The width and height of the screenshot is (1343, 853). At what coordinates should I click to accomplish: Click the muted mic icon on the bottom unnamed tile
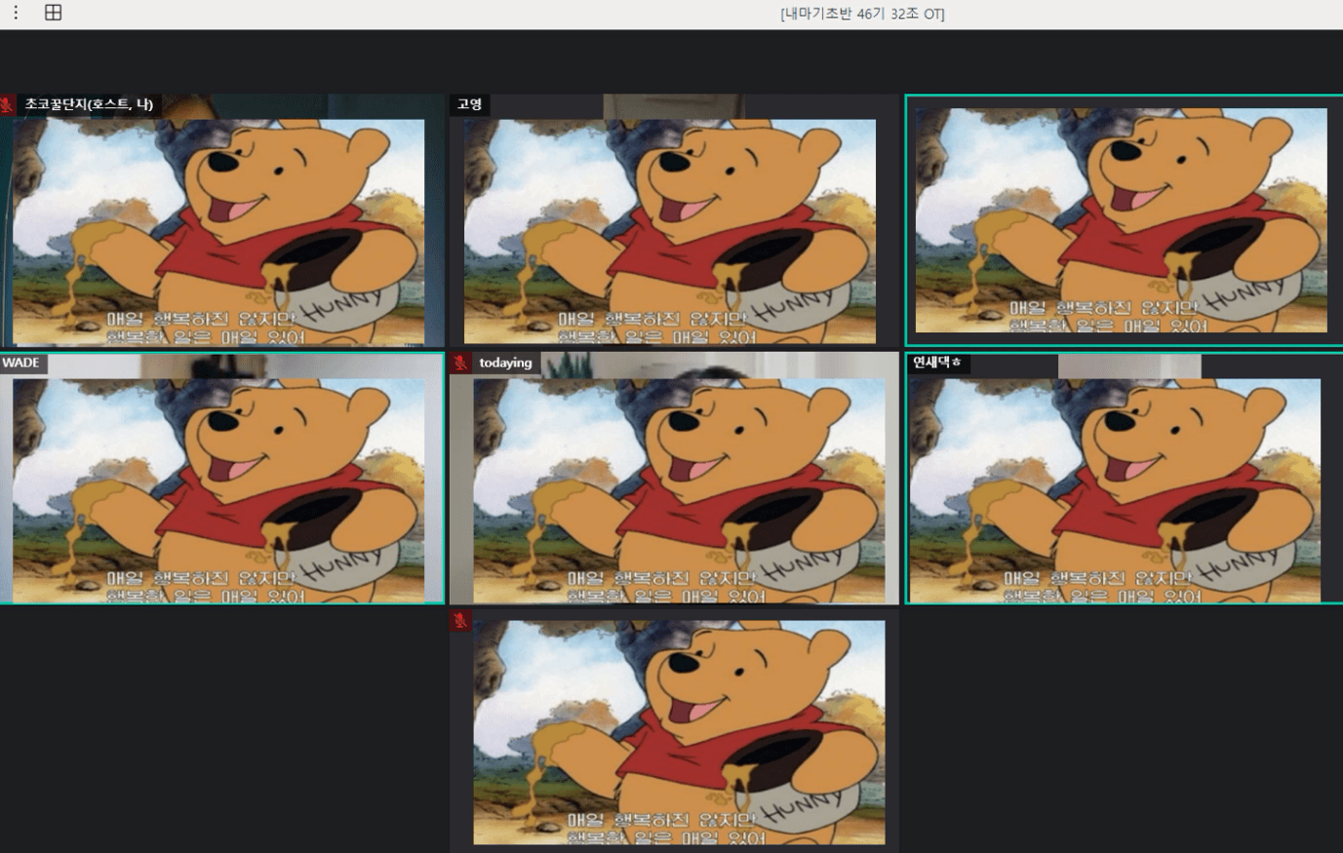pyautogui.click(x=460, y=621)
